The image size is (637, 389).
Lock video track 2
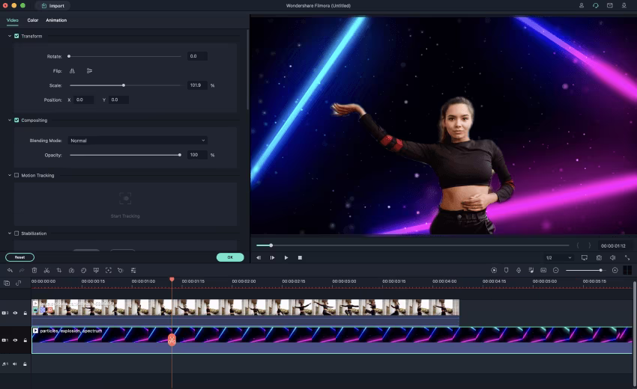coord(25,313)
